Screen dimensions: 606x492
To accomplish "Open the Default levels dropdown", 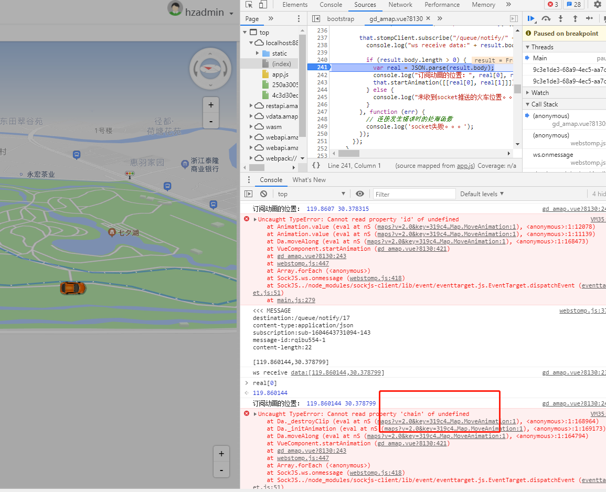I will pos(480,194).
